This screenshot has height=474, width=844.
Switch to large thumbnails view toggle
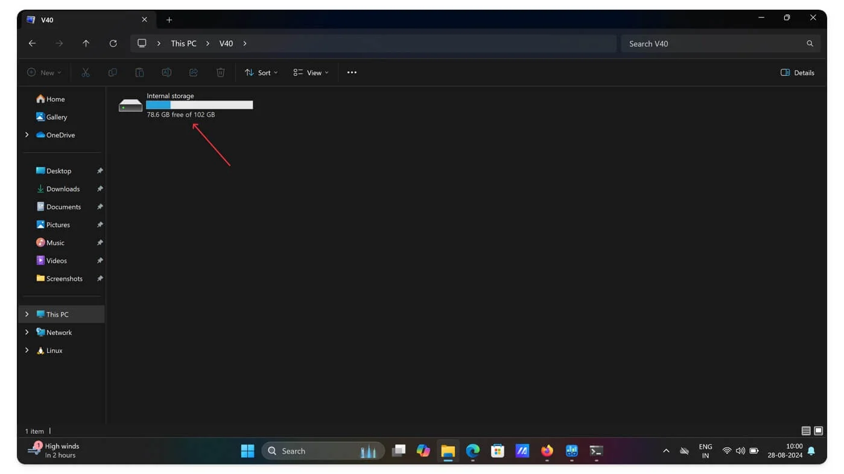coord(819,431)
